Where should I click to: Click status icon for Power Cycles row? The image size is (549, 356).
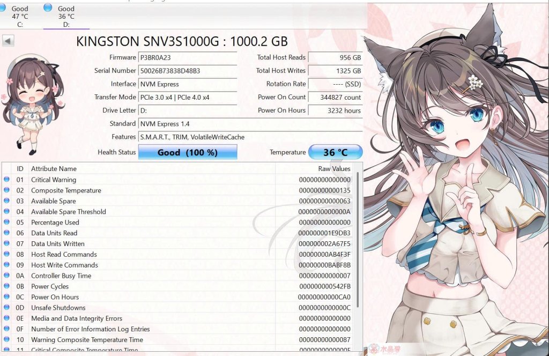[x=6, y=286]
